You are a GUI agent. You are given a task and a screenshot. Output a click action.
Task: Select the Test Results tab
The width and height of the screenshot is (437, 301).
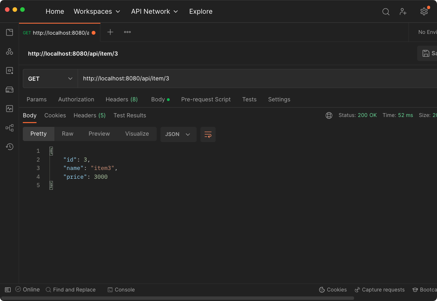130,115
